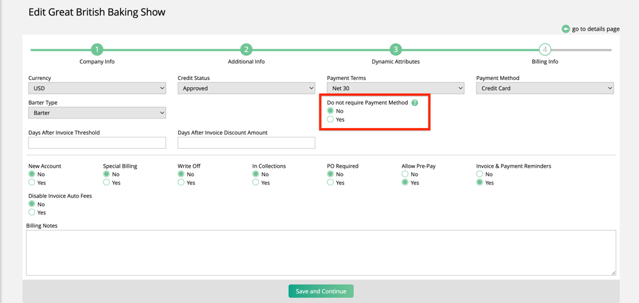This screenshot has height=303, width=639.
Task: Click the Days After Invoice Discount Amount field
Action: coord(247,143)
